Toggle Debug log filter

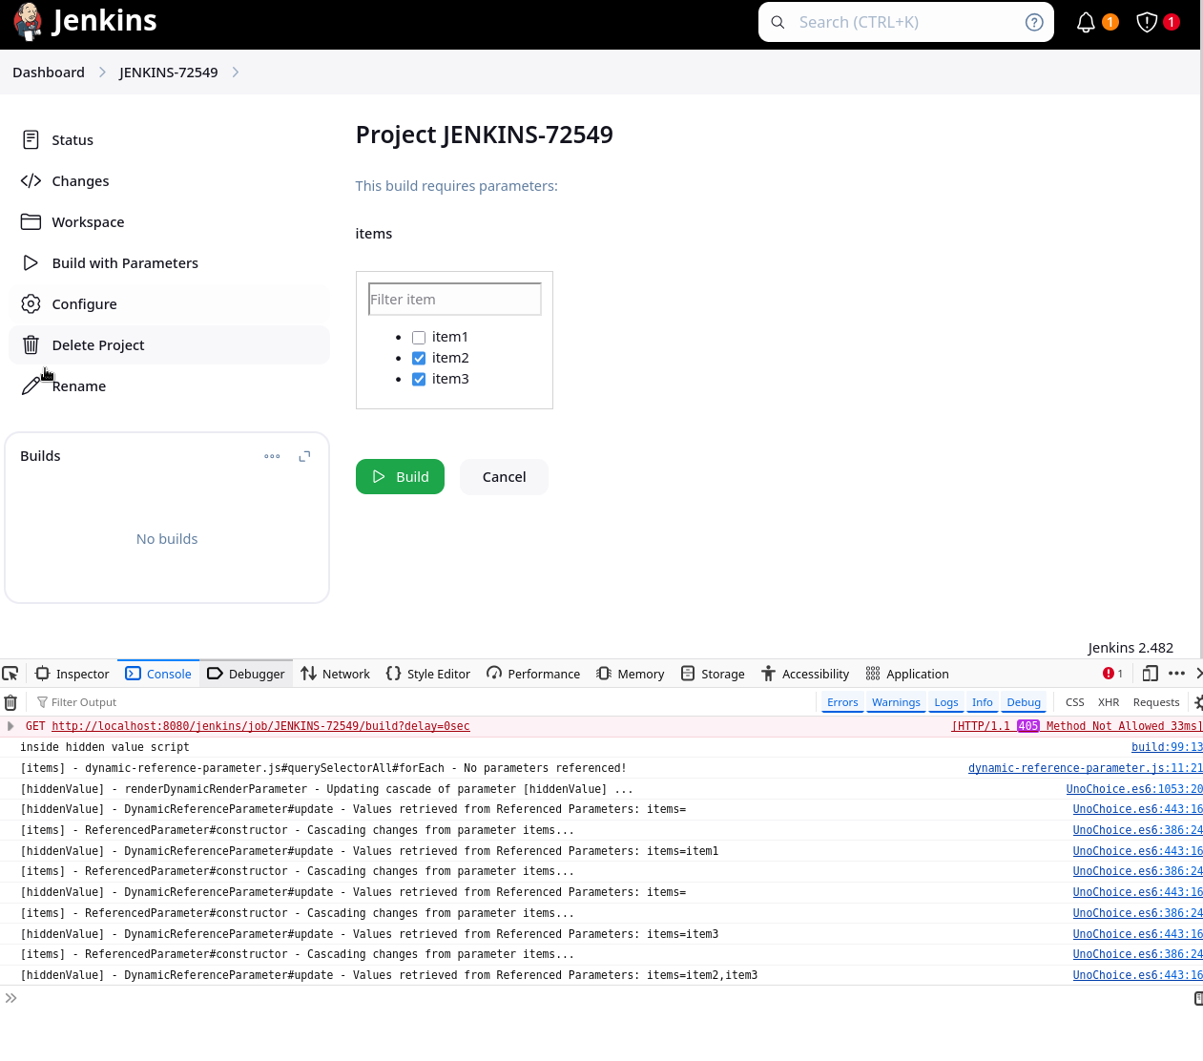point(1024,702)
